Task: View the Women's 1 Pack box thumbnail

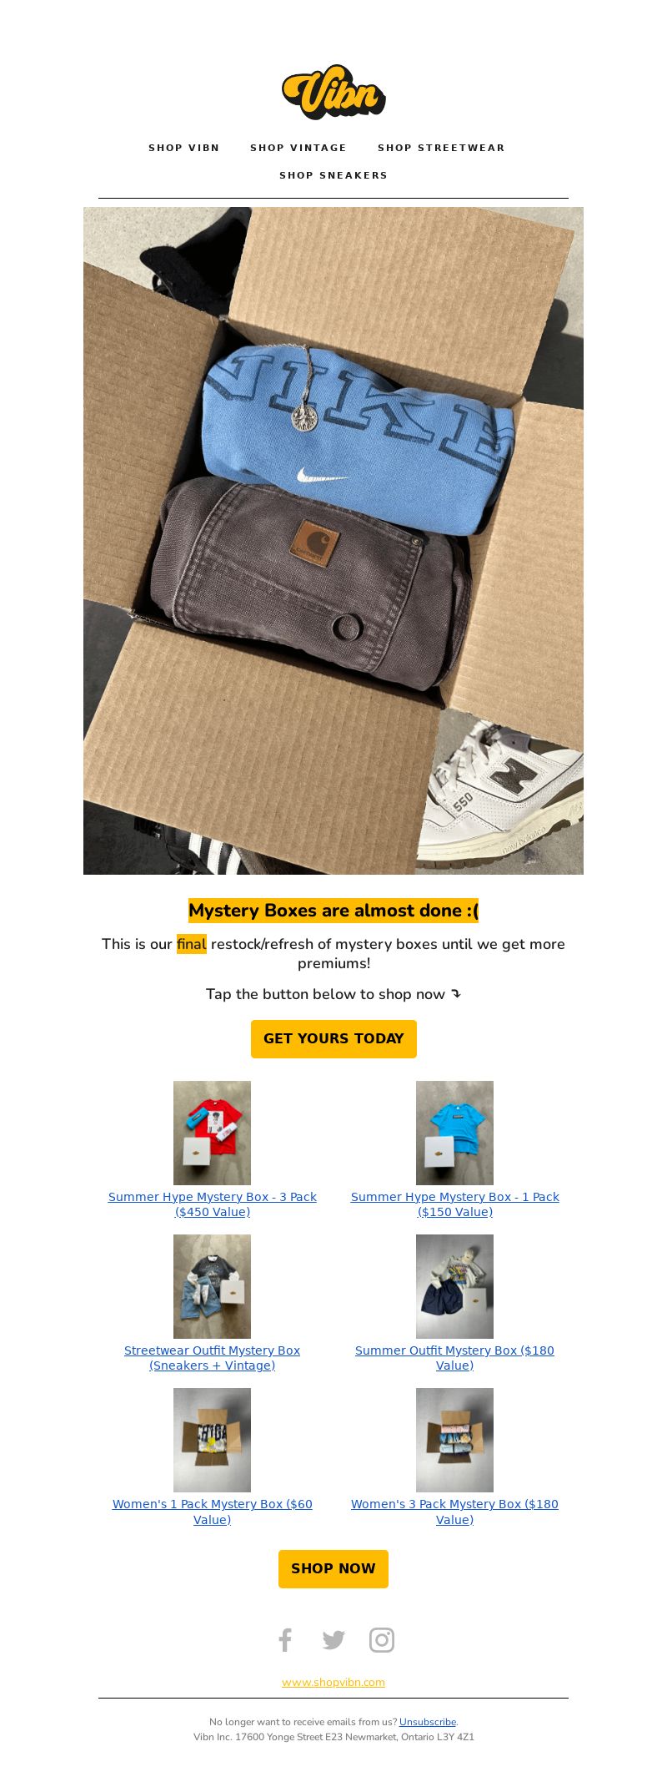Action: pyautogui.click(x=212, y=1440)
